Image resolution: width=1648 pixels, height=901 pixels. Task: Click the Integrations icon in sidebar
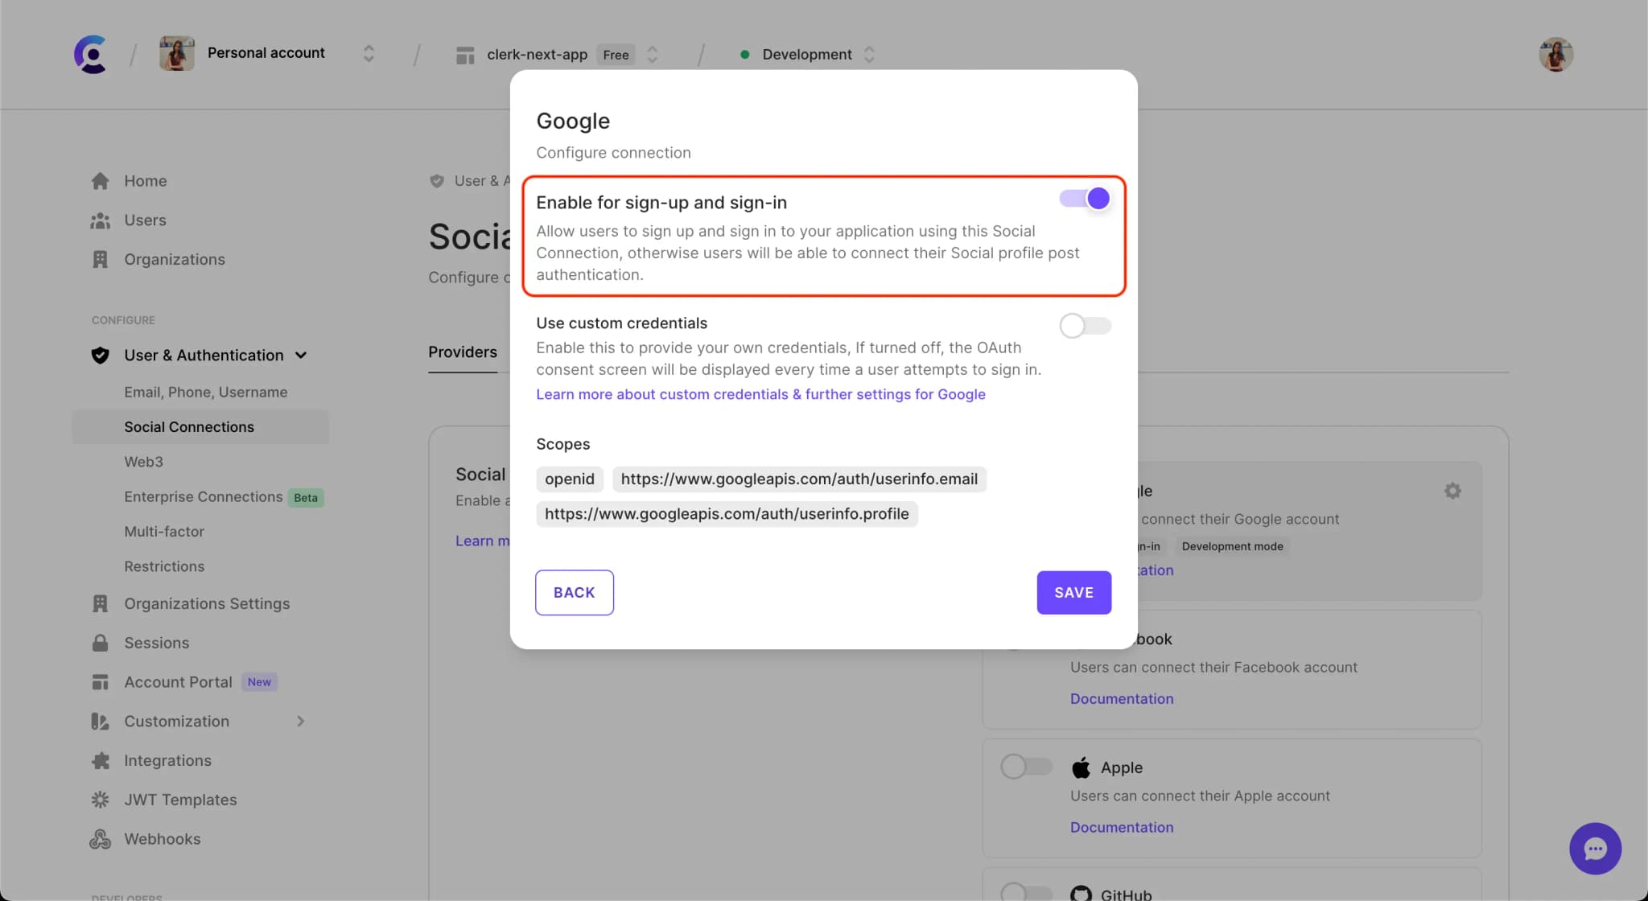tap(100, 761)
